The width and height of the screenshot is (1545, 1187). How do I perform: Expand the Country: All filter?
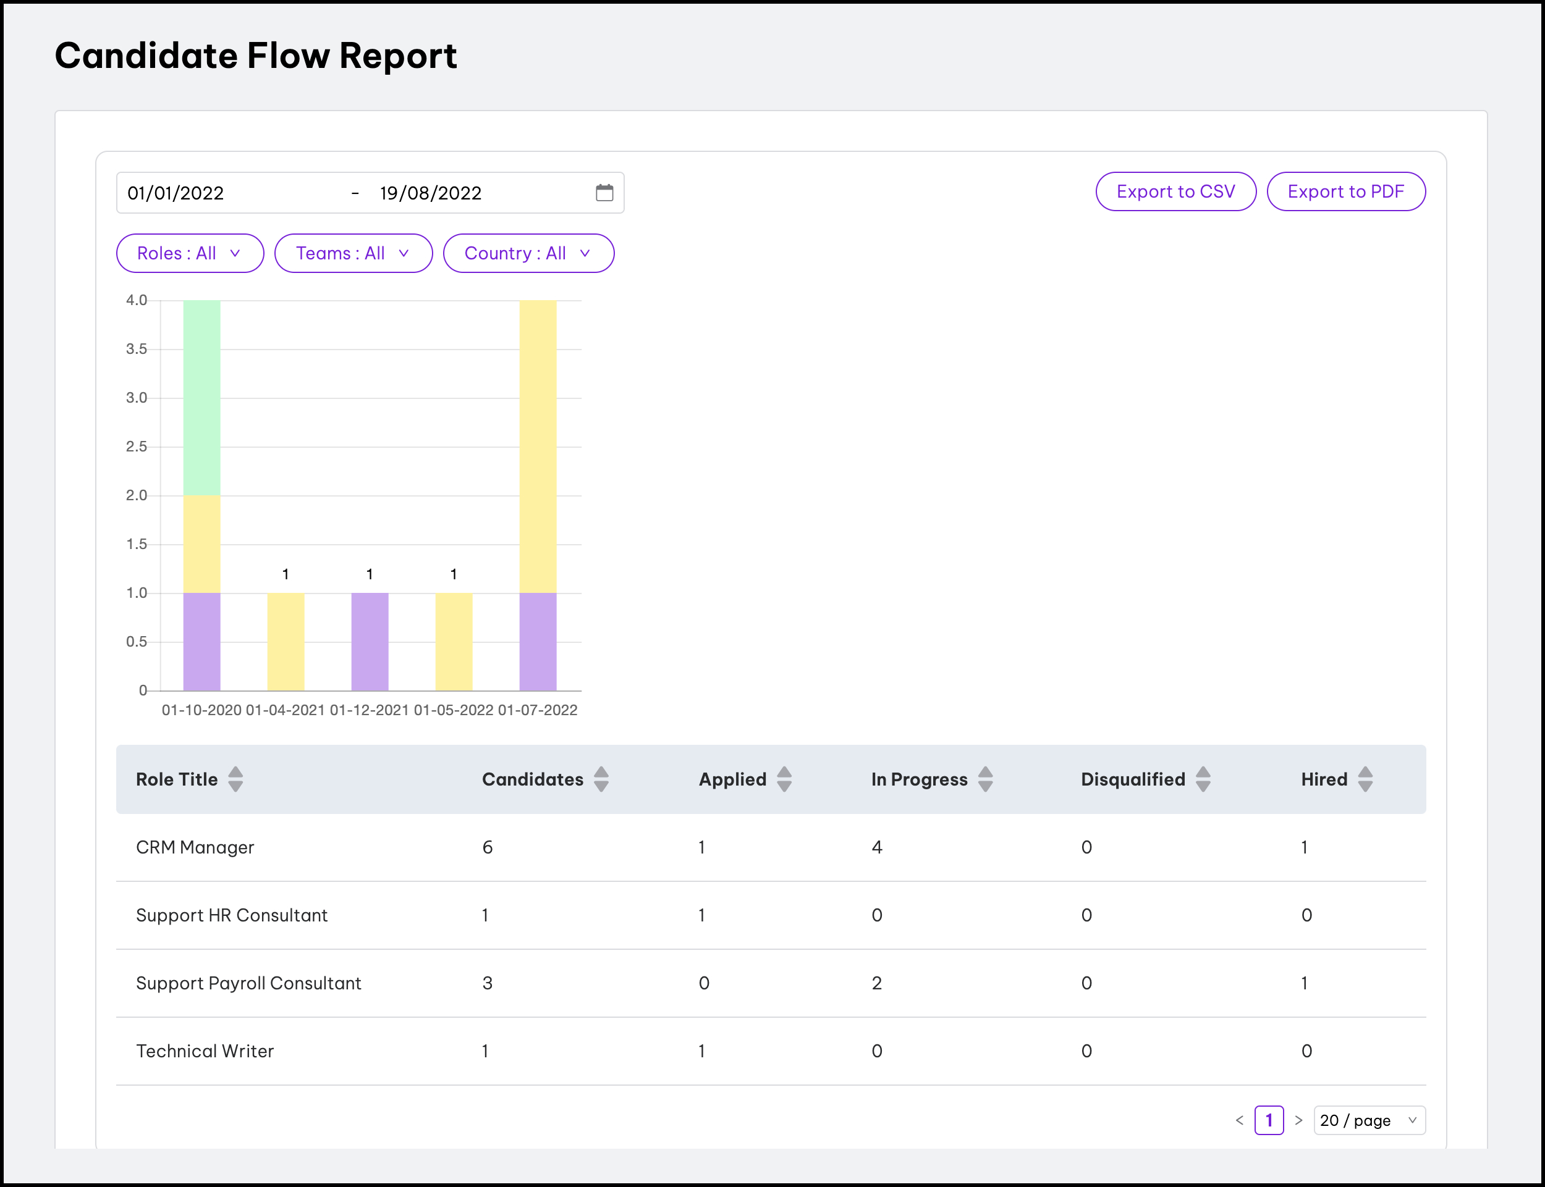(x=528, y=254)
